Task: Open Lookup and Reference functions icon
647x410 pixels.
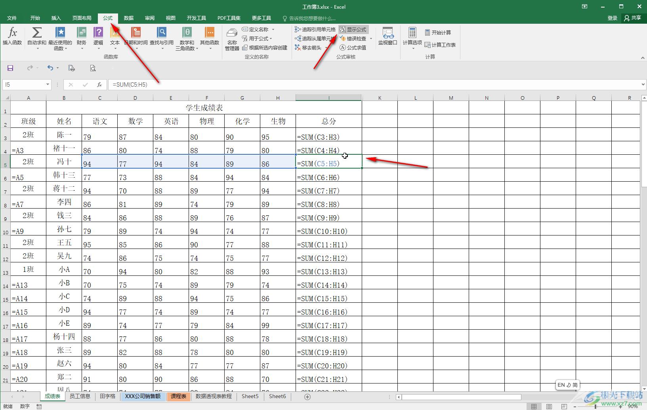Action: tap(162, 33)
